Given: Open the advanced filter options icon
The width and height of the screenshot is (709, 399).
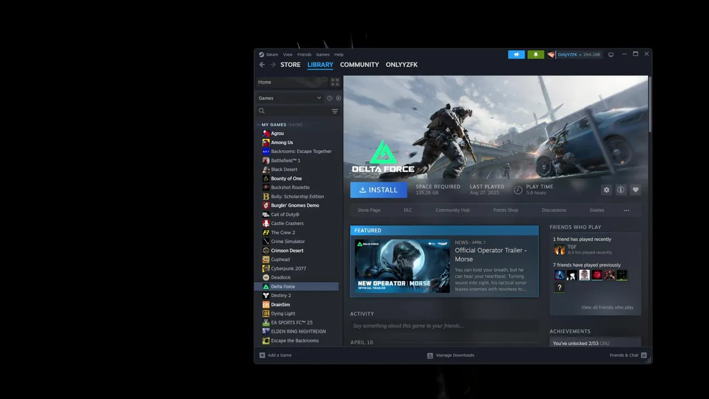Looking at the screenshot, I should 335,111.
